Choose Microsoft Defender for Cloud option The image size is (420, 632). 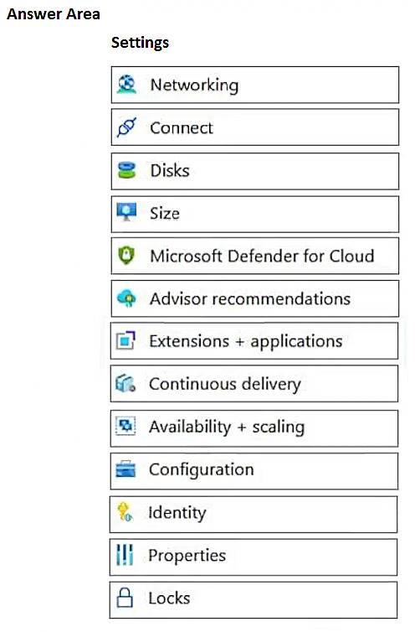point(255,256)
